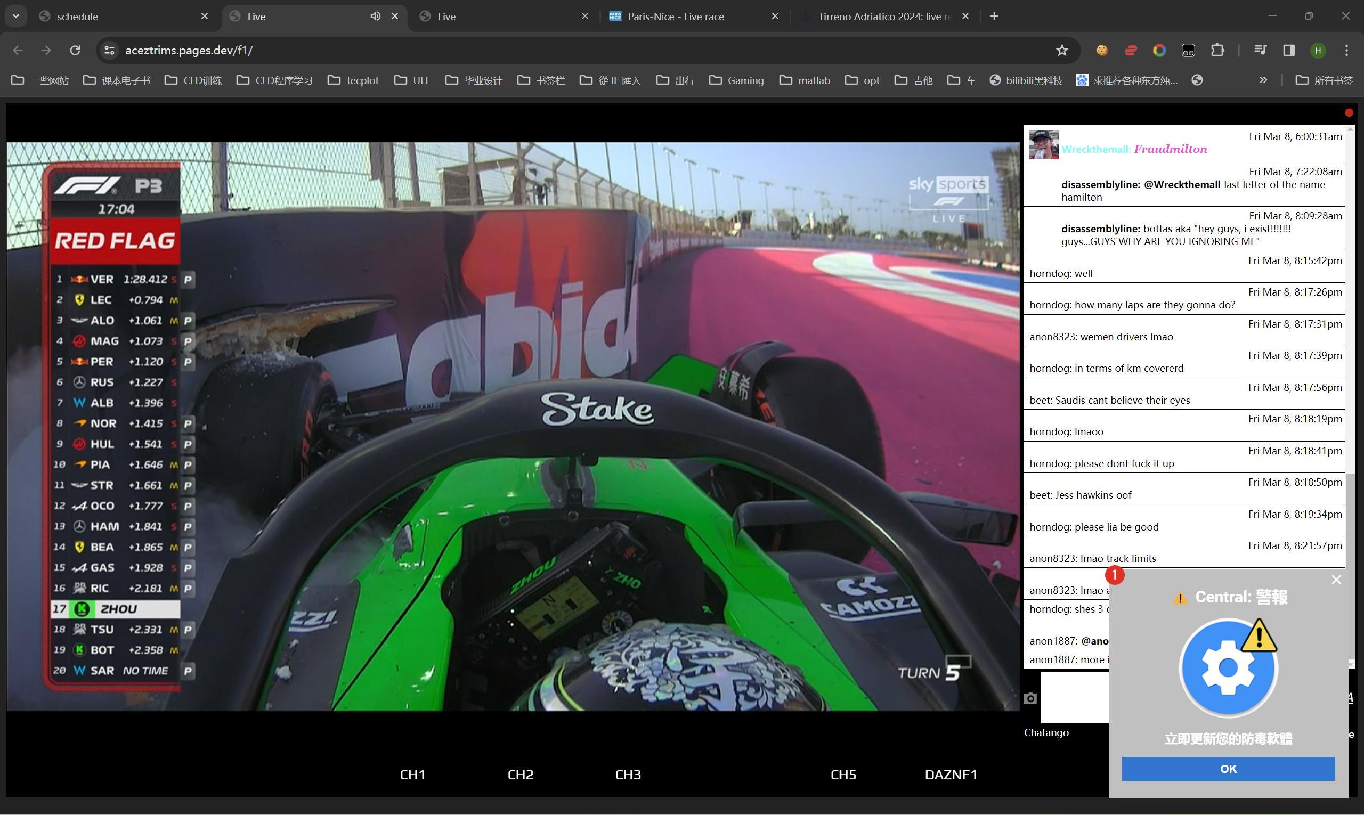Image resolution: width=1364 pixels, height=815 pixels.
Task: Open the red stacked extension icon
Action: click(x=1131, y=50)
